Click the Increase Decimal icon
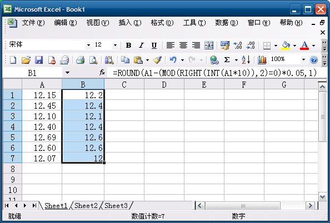 click(x=238, y=45)
